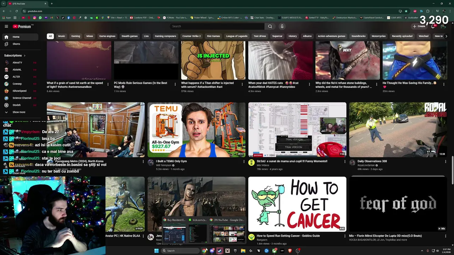Open options for dad HATES cats short
The width and height of the screenshot is (454, 255).
click(x=309, y=84)
